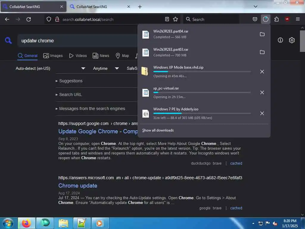Click the muted volume tray icon
The width and height of the screenshot is (305, 229).
point(275,224)
